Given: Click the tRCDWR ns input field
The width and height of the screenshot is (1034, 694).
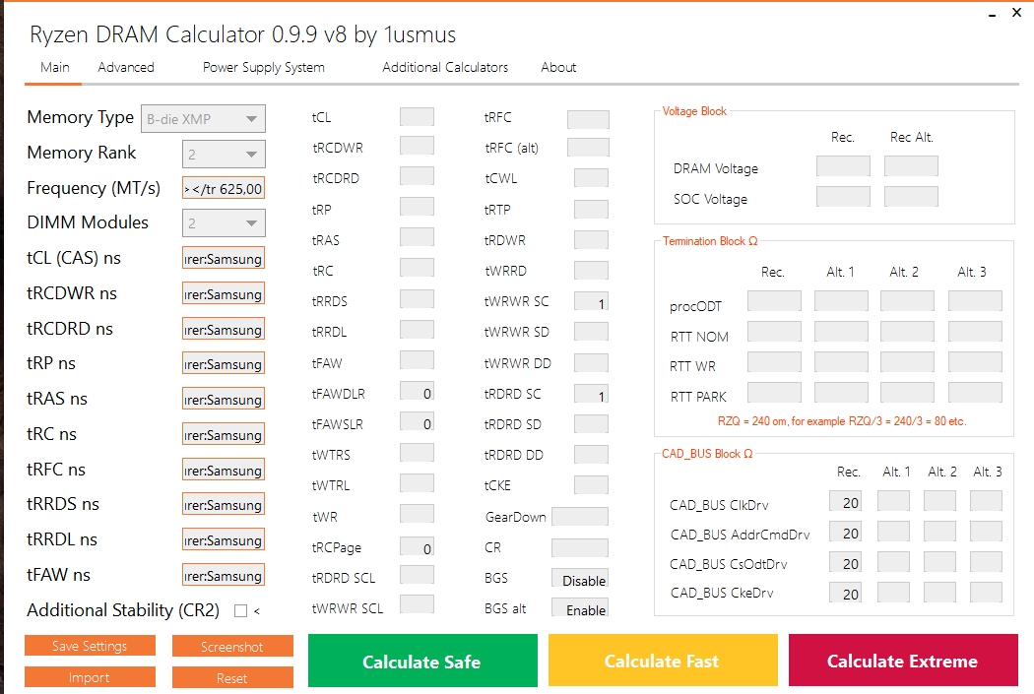Looking at the screenshot, I should pos(224,294).
